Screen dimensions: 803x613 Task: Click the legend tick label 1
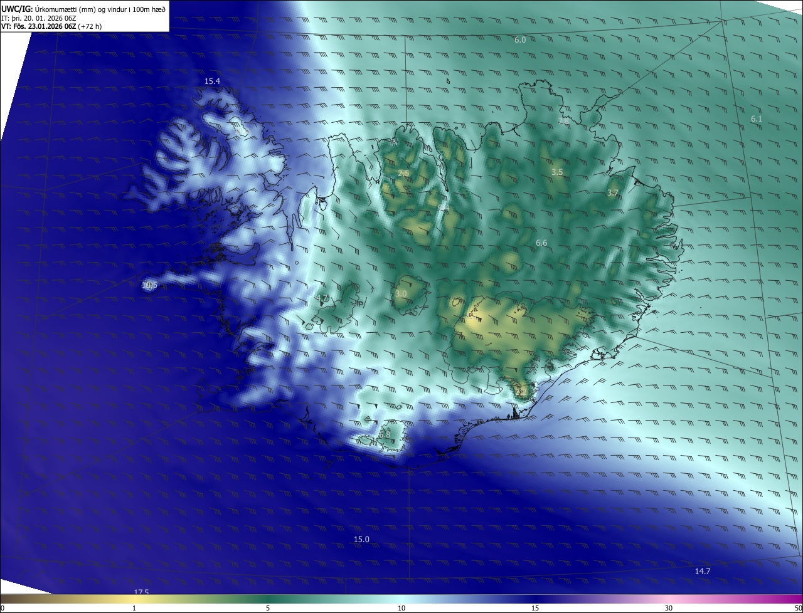pyautogui.click(x=134, y=609)
